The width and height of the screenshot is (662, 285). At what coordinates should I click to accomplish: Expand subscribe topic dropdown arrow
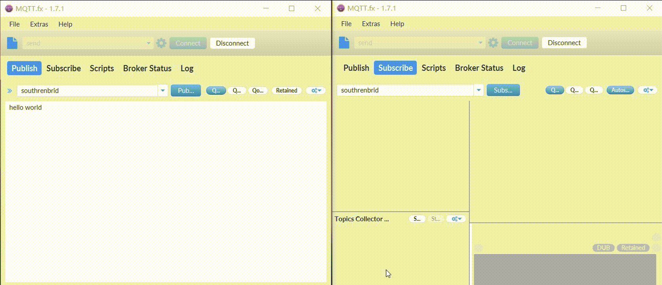[x=479, y=90]
